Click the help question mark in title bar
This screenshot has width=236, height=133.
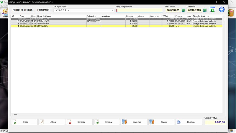coord(216,2)
